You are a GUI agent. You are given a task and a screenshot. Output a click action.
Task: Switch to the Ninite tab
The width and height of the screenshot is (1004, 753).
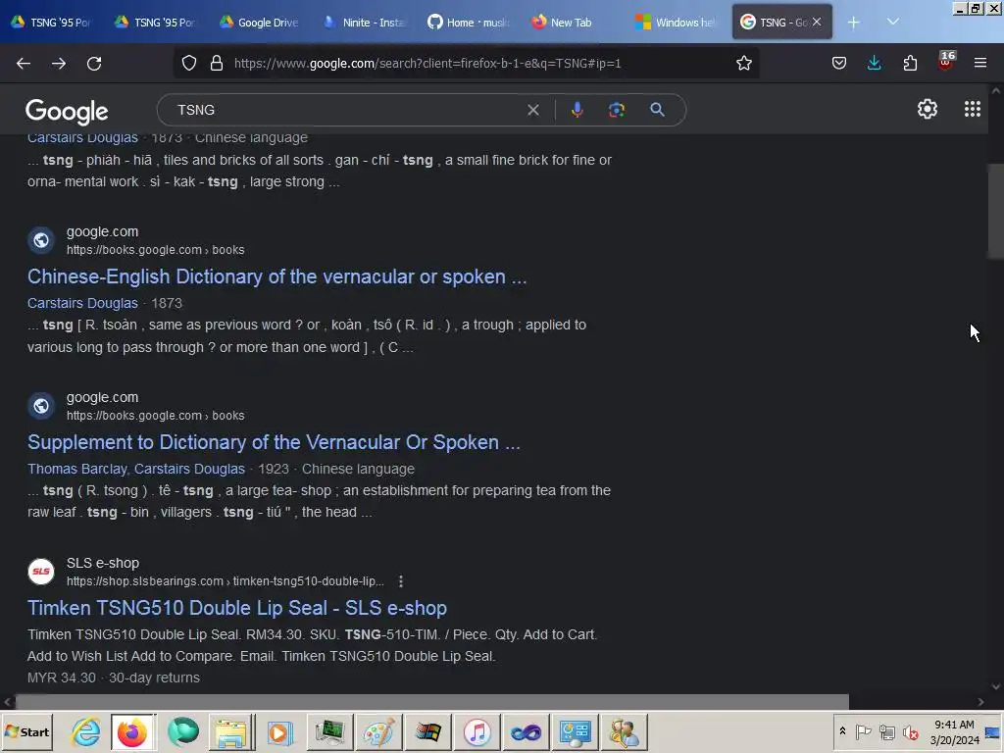pos(364,23)
